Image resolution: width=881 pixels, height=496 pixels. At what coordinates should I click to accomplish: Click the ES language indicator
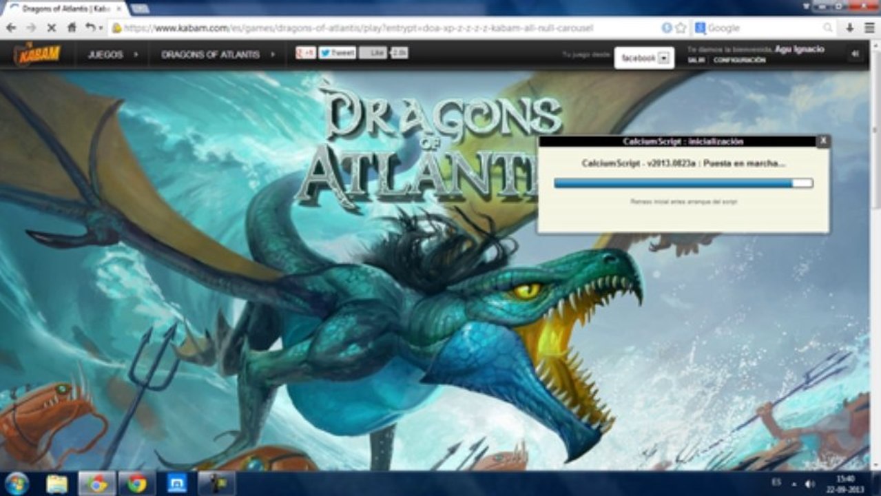pyautogui.click(x=776, y=484)
